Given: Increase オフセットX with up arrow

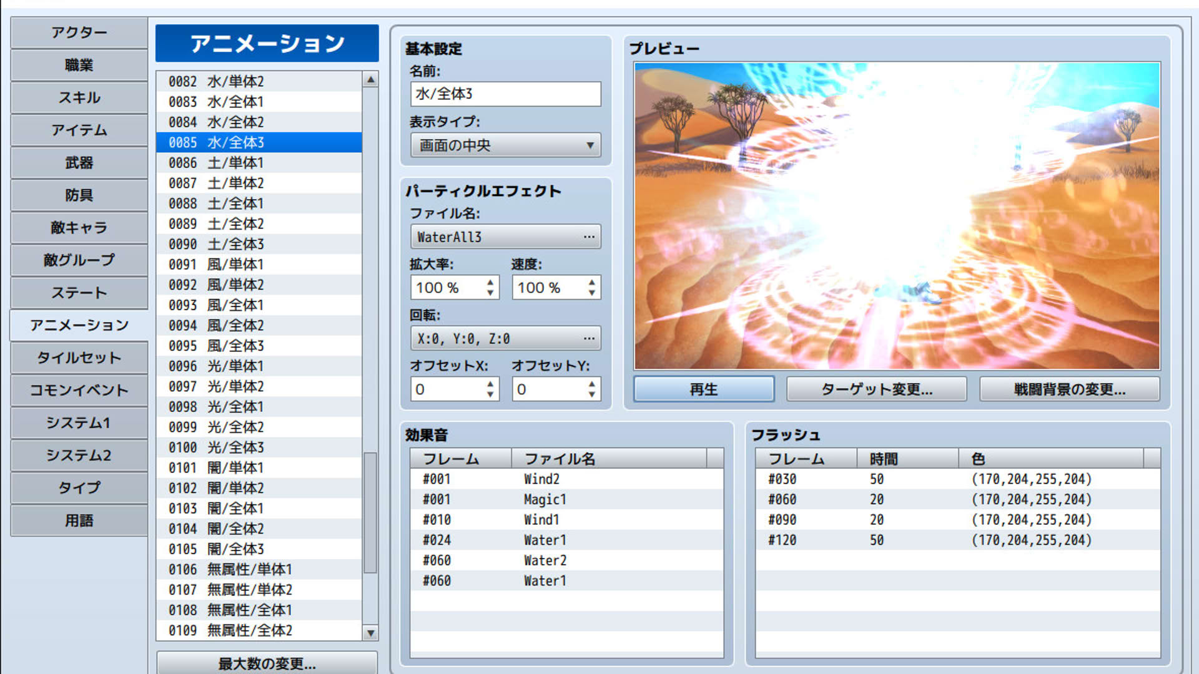Looking at the screenshot, I should click(x=490, y=384).
